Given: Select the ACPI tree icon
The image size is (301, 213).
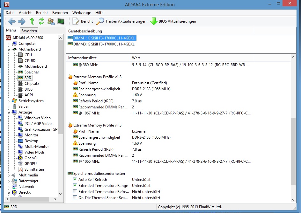Looking at the screenshot, I should 20,95.
